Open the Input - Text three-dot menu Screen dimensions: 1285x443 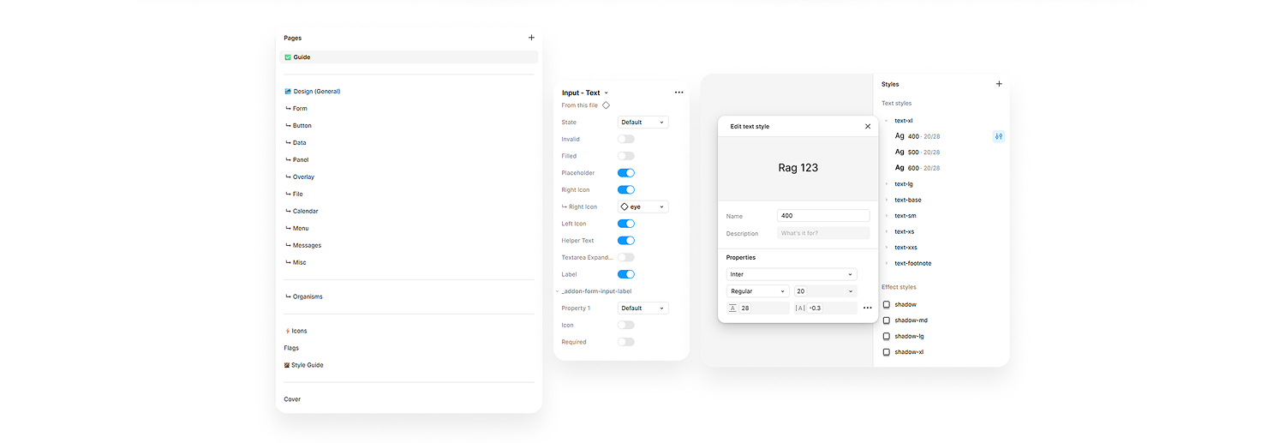pyautogui.click(x=678, y=93)
